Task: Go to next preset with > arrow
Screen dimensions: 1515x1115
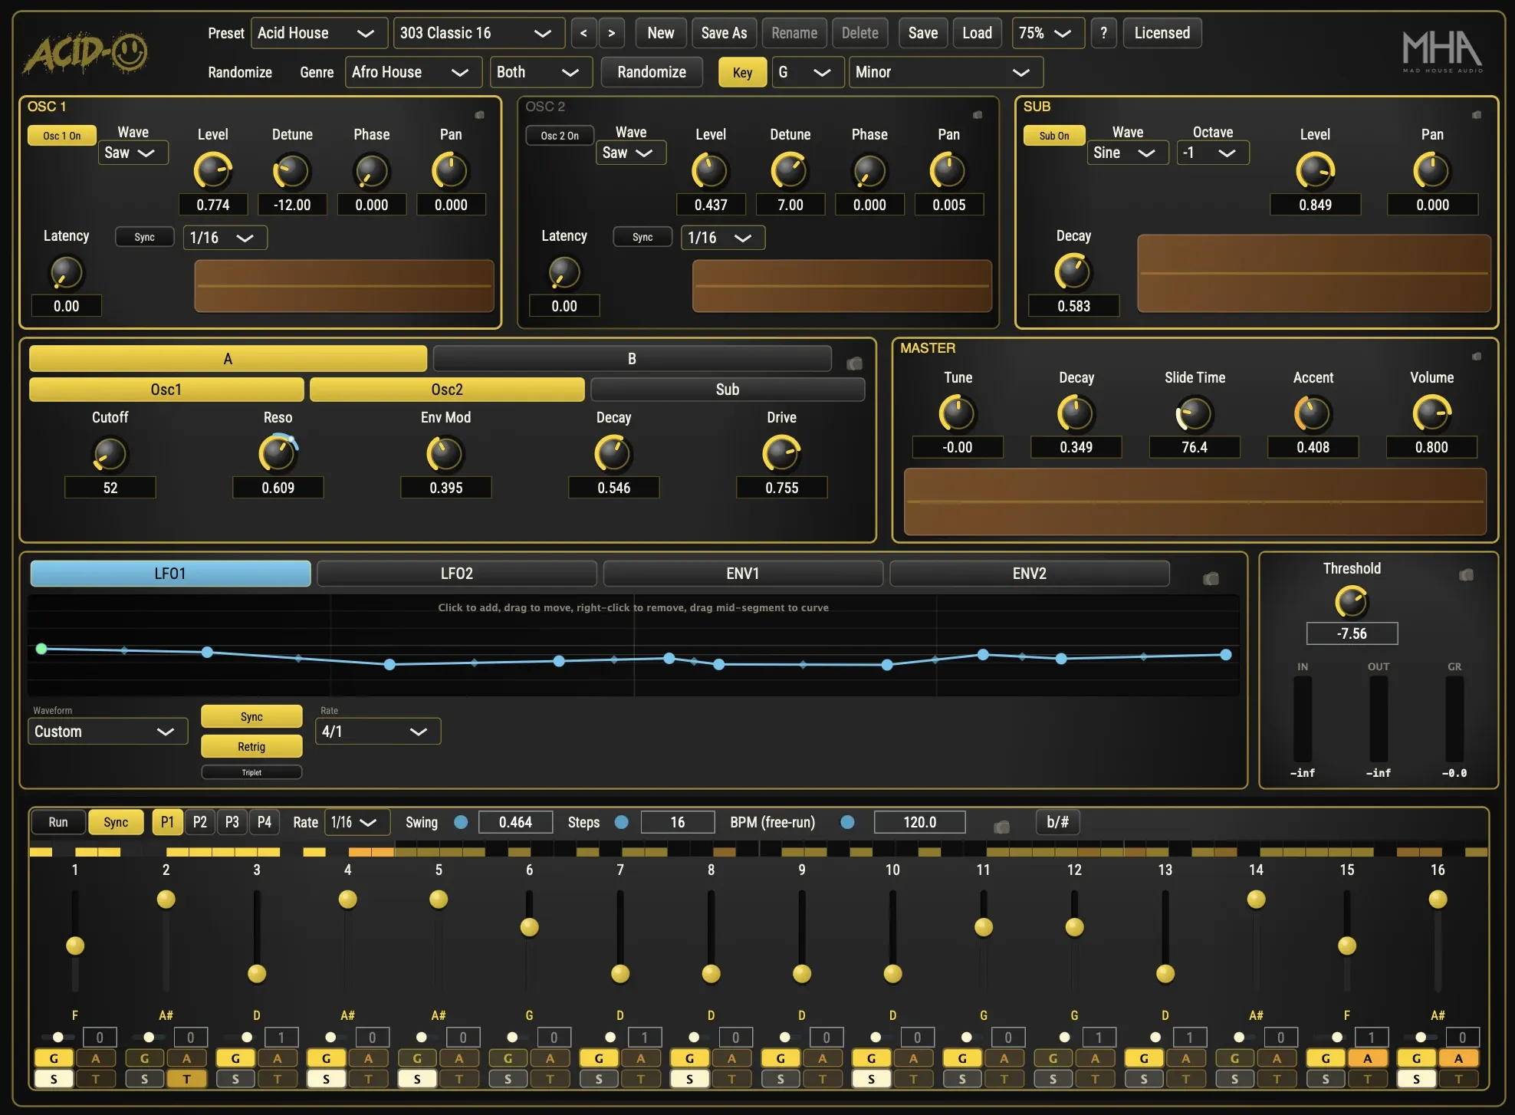Action: coord(611,33)
